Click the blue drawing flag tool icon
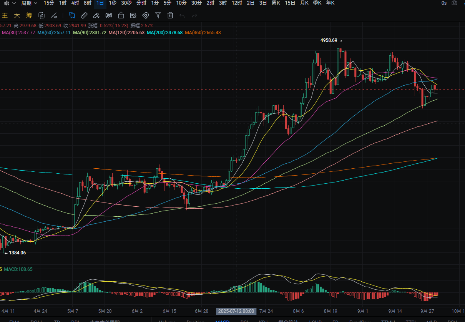The width and height of the screenshot is (465, 322). [72, 15]
